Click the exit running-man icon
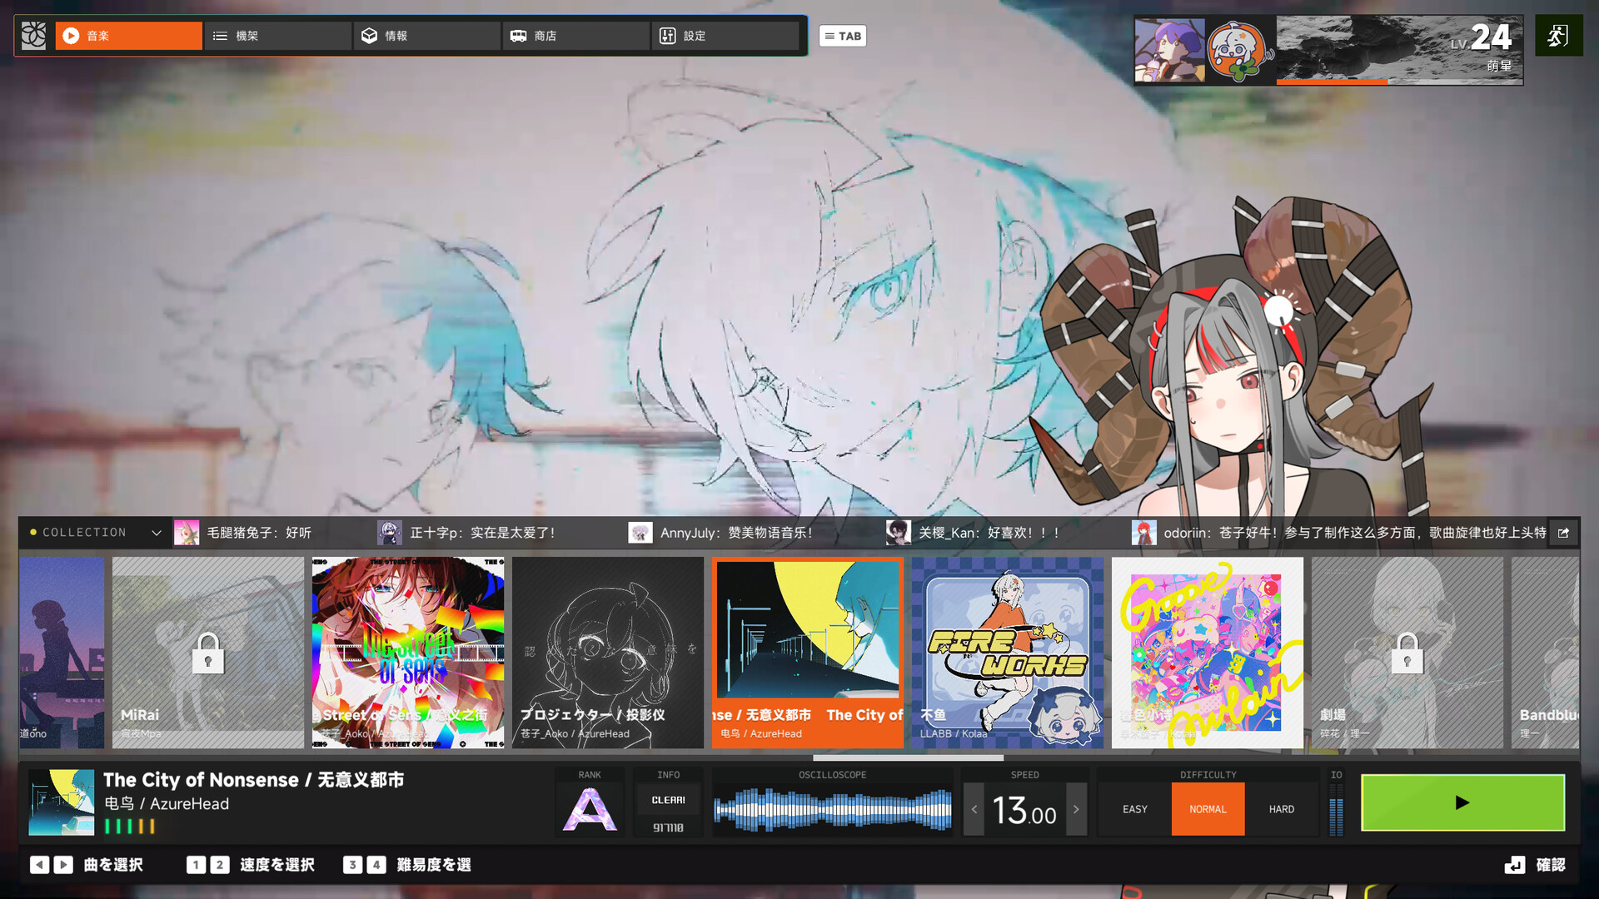Viewport: 1599px width, 899px height. pos(1558,36)
